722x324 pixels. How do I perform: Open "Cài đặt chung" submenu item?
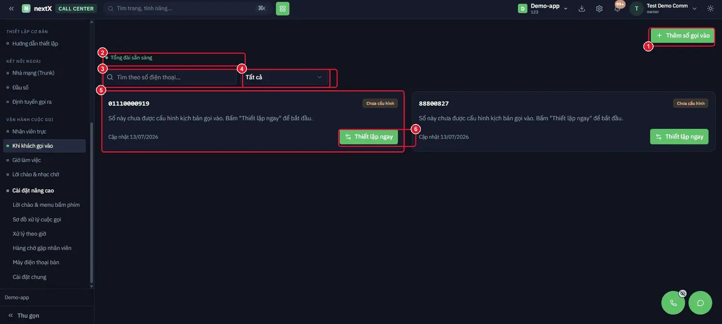[29, 277]
